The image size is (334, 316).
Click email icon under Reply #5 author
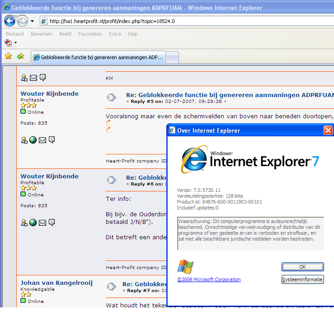pyautogui.click(x=42, y=140)
